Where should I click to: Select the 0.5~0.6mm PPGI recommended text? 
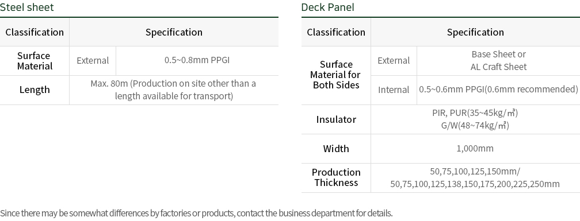498,90
